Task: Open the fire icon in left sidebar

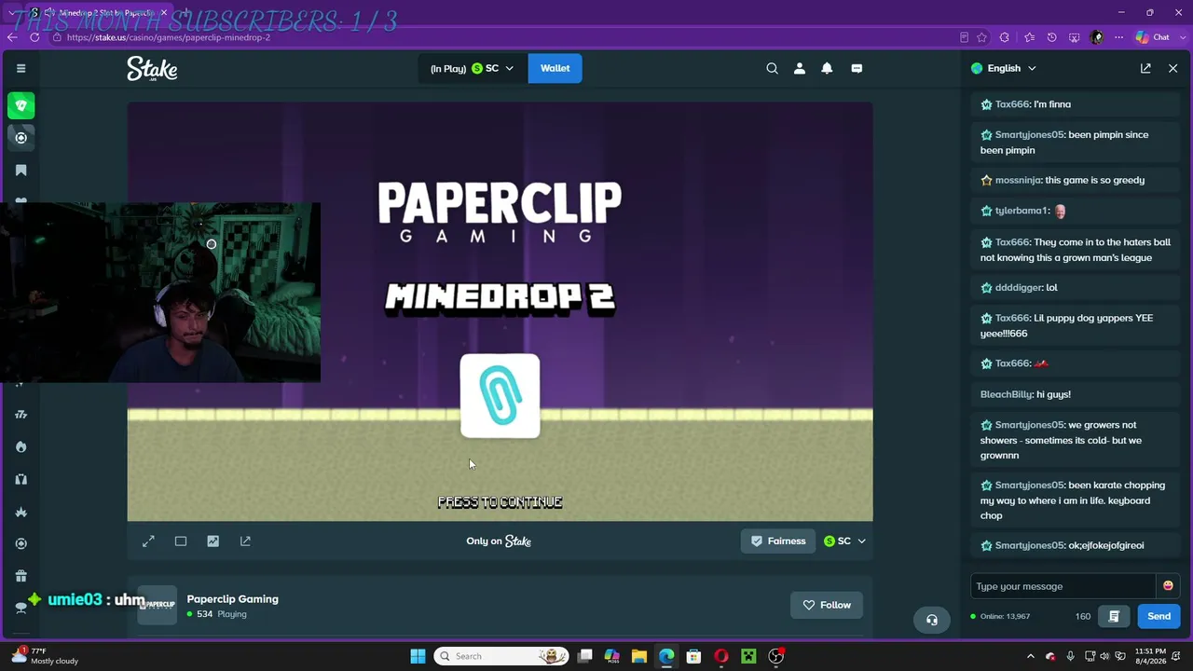Action: click(x=21, y=446)
